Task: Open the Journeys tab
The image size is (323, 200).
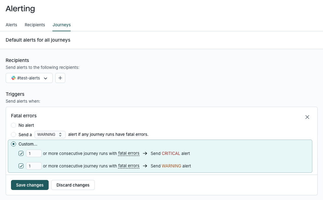Action: pos(62,25)
